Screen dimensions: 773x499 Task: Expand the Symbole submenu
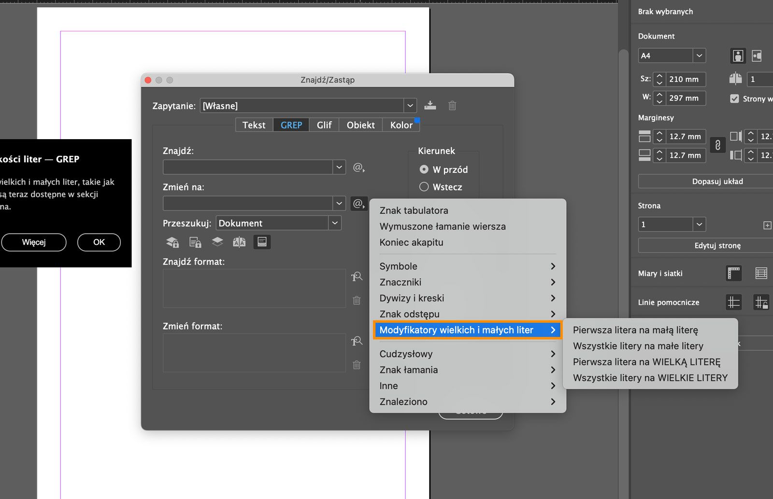click(468, 266)
